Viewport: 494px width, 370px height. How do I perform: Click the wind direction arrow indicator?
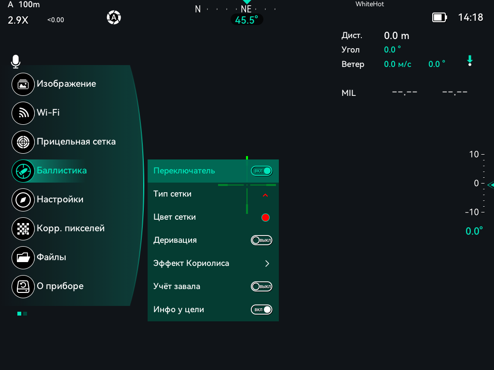click(470, 61)
